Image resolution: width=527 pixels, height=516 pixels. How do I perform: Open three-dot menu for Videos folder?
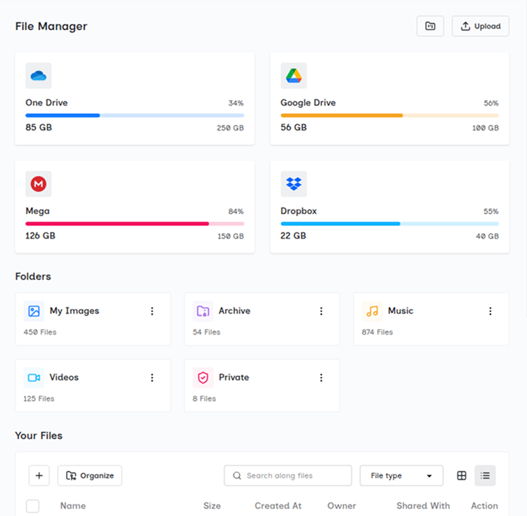[x=152, y=378]
